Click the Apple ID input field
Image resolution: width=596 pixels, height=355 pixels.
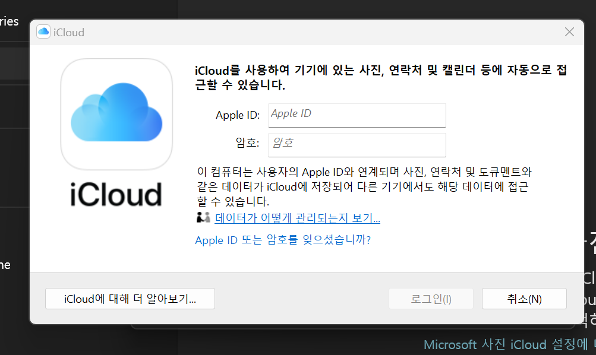coord(357,115)
